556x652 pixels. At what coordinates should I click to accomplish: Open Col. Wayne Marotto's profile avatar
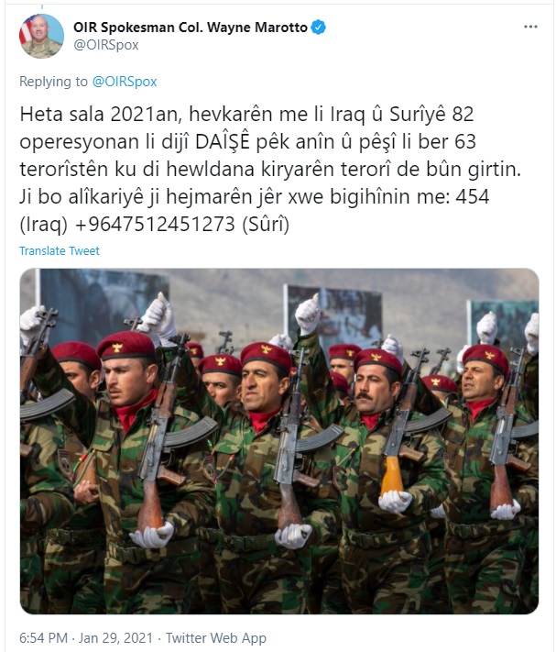tap(41, 36)
